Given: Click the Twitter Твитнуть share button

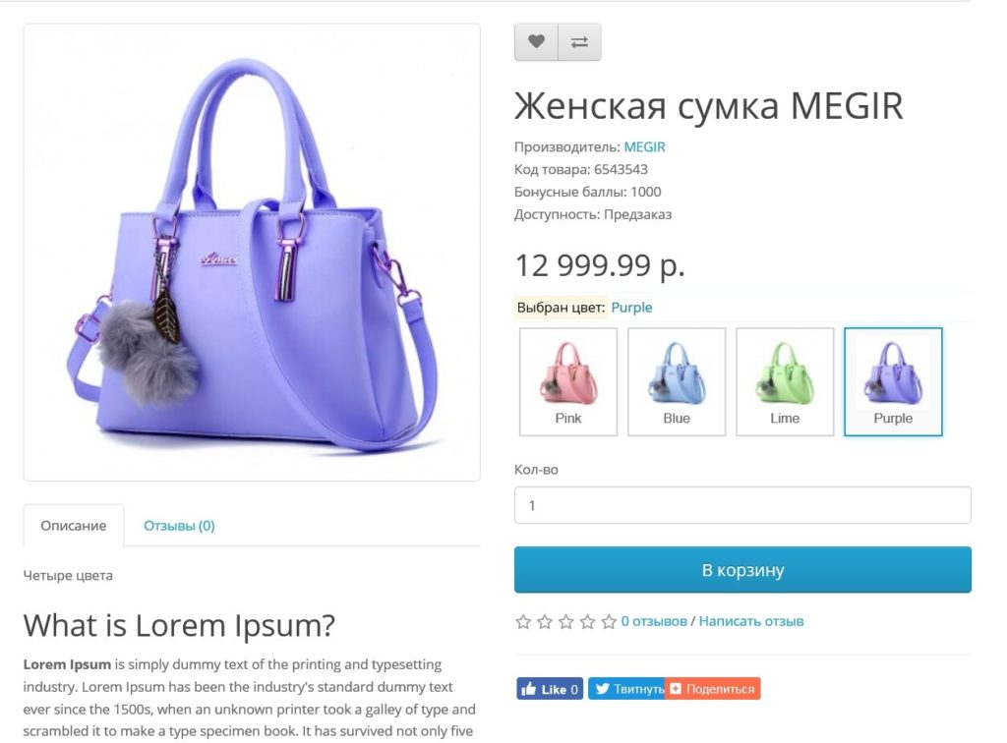Looking at the screenshot, I should [x=626, y=689].
